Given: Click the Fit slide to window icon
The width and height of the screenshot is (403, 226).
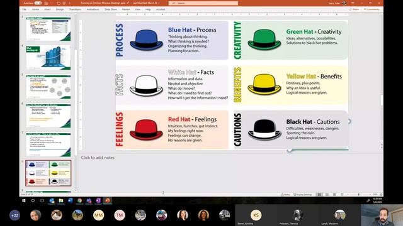Looking at the screenshot, I should (381, 195).
